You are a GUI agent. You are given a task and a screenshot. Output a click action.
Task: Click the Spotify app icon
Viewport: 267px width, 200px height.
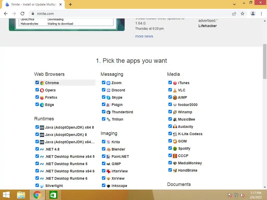pyautogui.click(x=175, y=149)
